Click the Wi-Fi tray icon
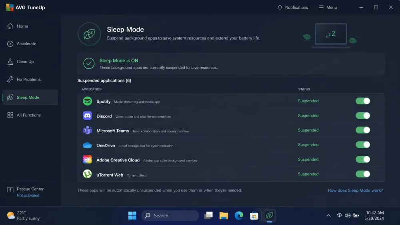Image resolution: width=400 pixels, height=225 pixels. [x=339, y=215]
